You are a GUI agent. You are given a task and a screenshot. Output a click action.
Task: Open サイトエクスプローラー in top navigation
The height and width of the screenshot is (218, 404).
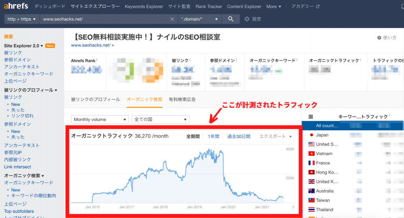click(x=95, y=6)
